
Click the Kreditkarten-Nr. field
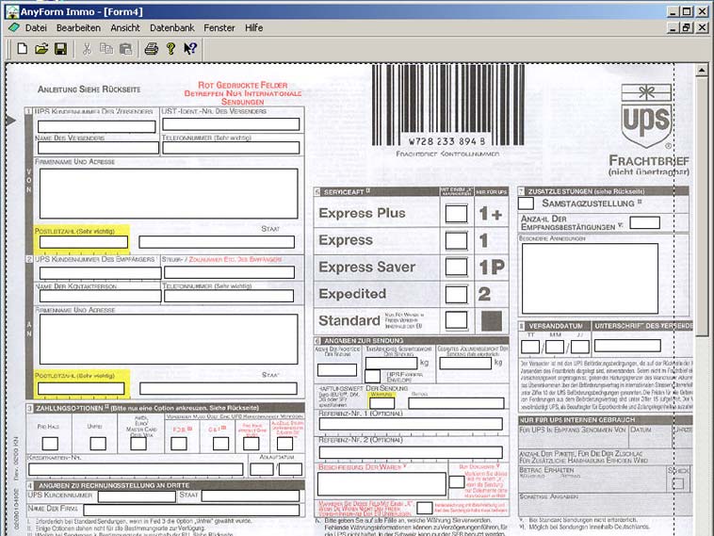click(136, 469)
